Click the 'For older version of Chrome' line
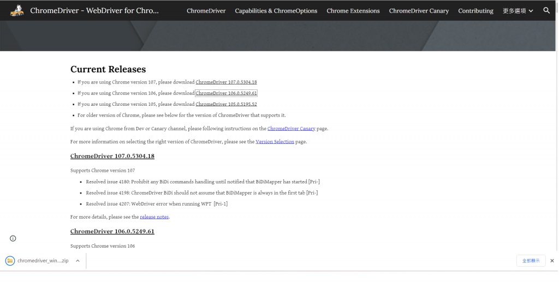Viewport: 559px width, 283px height. 182,116
